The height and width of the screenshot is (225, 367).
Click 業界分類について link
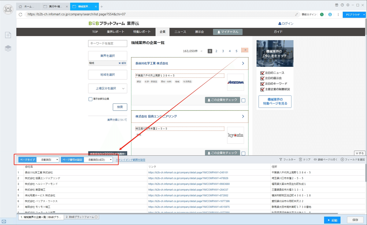point(117,120)
